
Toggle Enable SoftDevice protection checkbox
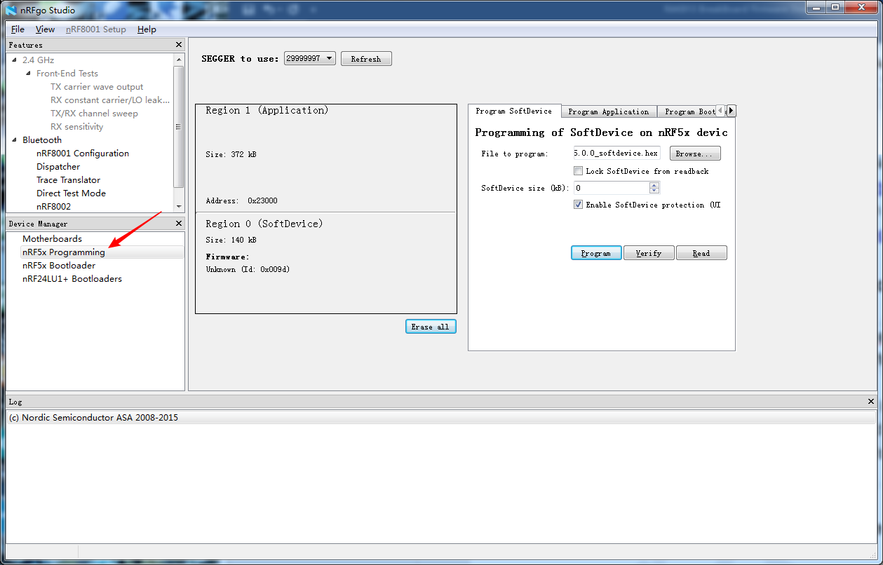click(x=578, y=205)
